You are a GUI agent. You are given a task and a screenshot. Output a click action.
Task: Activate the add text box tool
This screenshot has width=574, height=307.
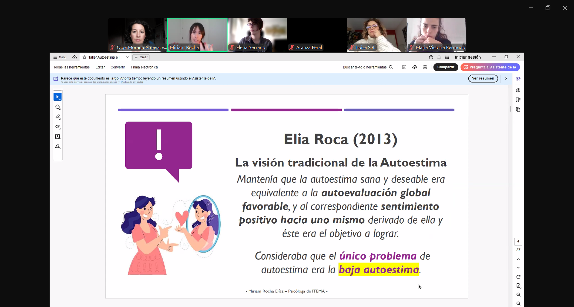click(x=58, y=137)
